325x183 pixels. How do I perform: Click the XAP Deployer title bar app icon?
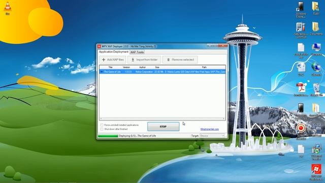(100, 46)
